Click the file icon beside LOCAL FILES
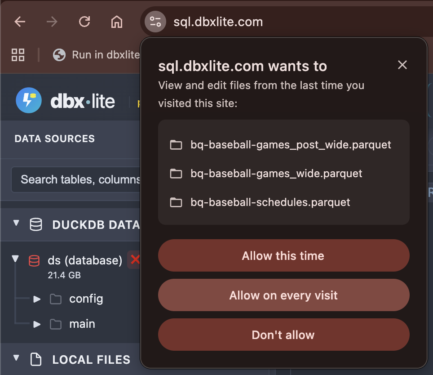Screen dimensions: 433x375 point(35,359)
